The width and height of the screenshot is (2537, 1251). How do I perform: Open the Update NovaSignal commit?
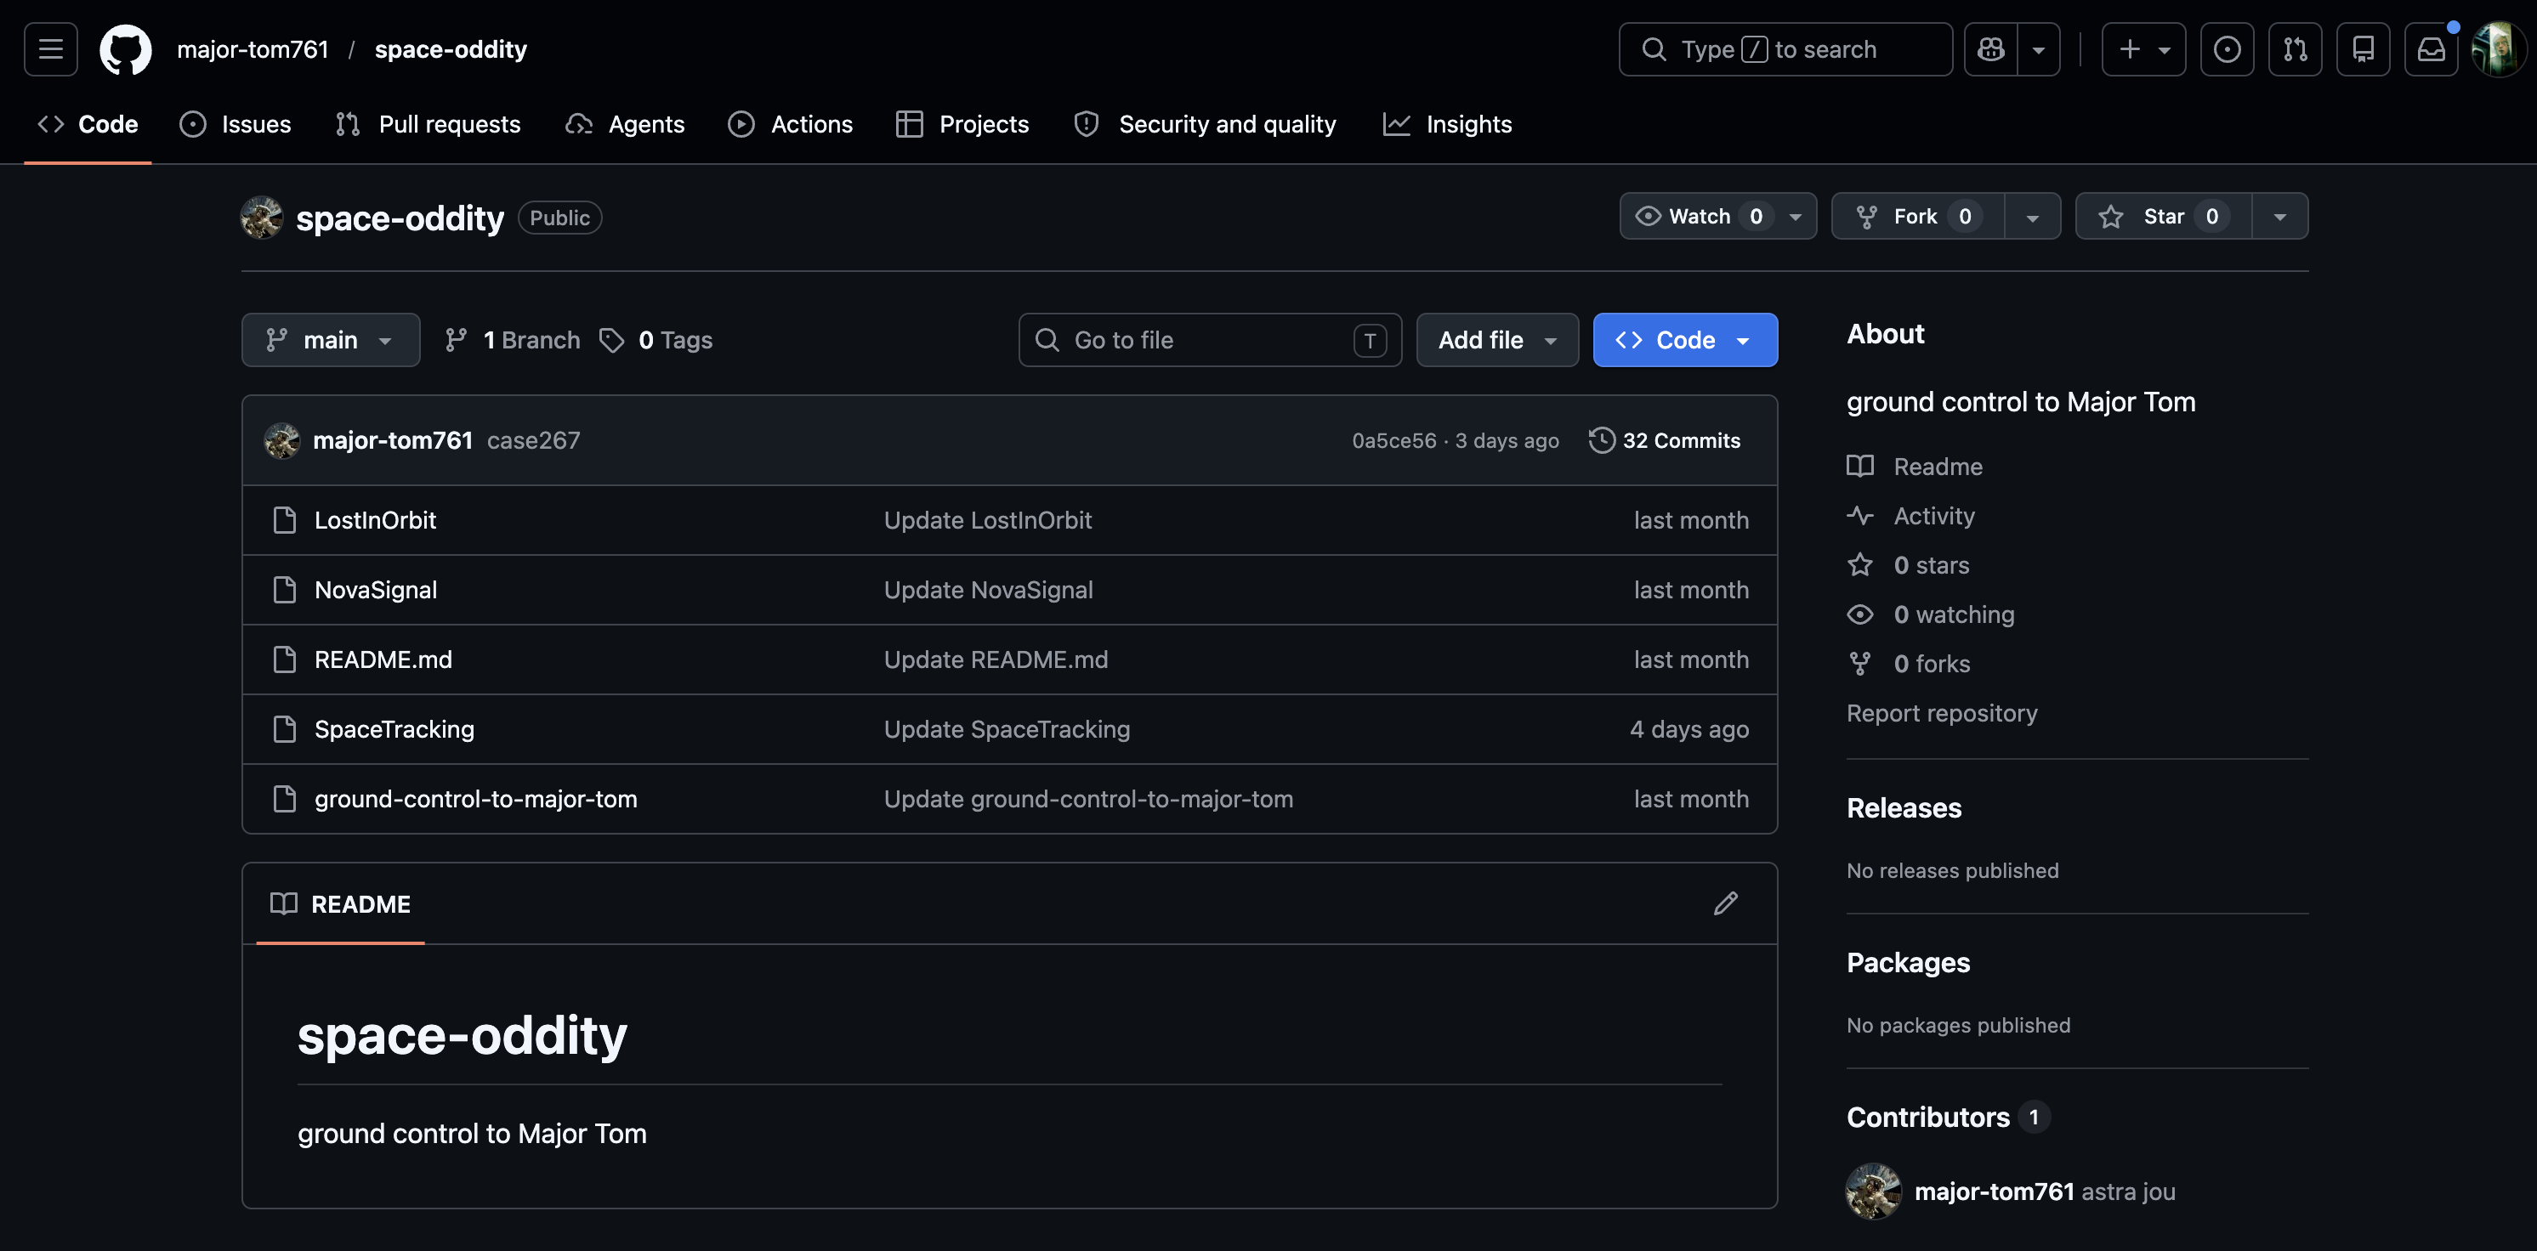[x=988, y=590]
